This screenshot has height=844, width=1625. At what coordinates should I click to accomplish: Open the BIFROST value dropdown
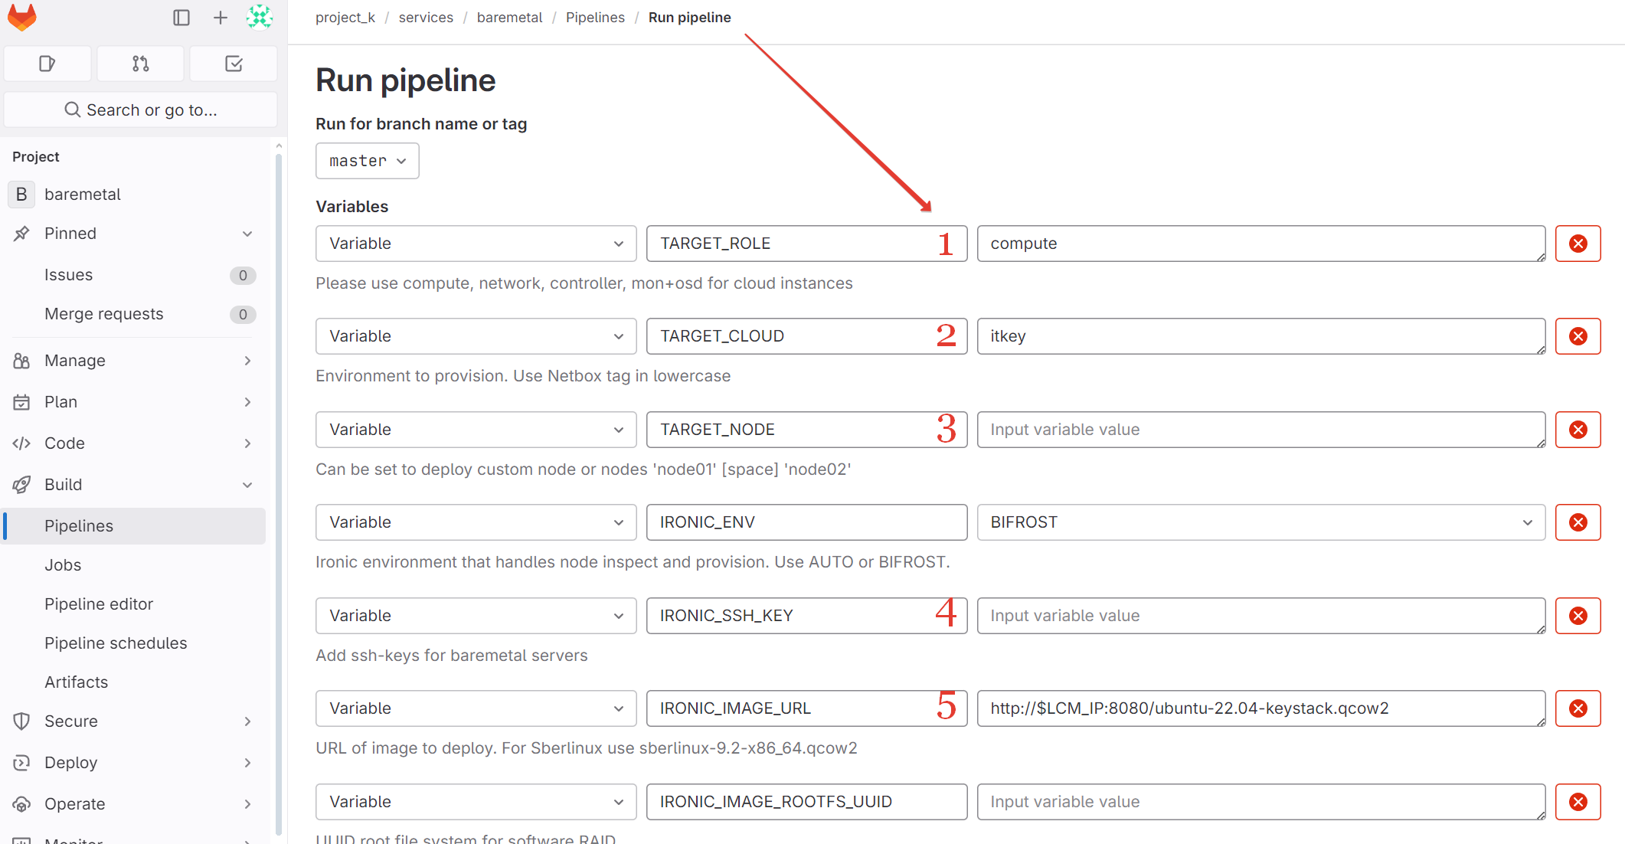(x=1260, y=522)
